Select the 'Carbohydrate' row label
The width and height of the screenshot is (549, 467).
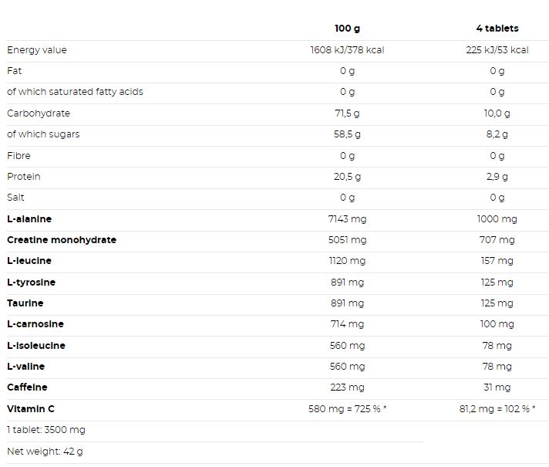click(39, 113)
